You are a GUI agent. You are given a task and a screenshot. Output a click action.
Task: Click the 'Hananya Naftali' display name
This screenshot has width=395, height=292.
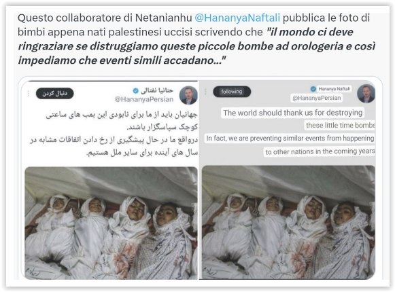click(x=334, y=89)
